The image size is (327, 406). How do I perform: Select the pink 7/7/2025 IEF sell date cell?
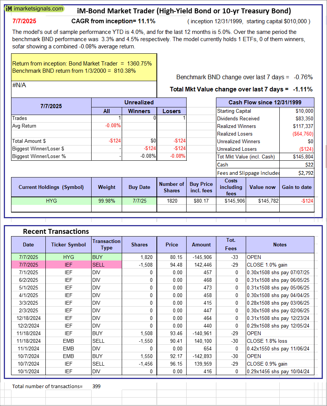pos(28,265)
